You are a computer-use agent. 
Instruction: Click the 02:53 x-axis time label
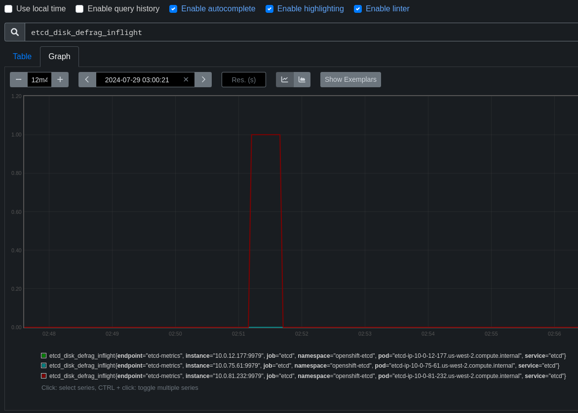365,334
